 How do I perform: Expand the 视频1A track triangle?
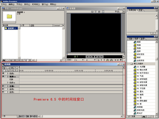(8, 76)
